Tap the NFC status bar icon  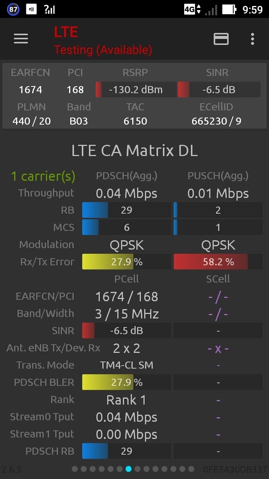pyautogui.click(x=31, y=9)
